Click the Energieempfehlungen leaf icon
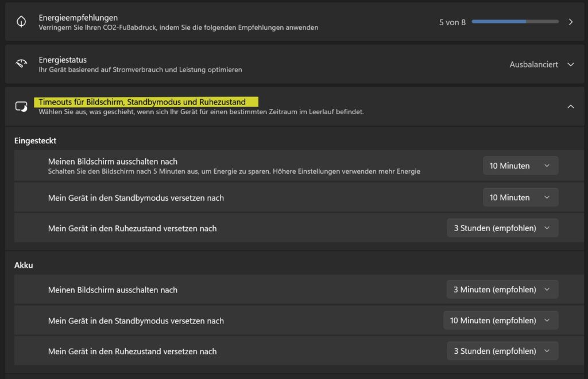This screenshot has width=588, height=379. pyautogui.click(x=21, y=22)
